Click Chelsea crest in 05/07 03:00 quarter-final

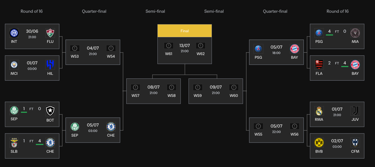111,127
